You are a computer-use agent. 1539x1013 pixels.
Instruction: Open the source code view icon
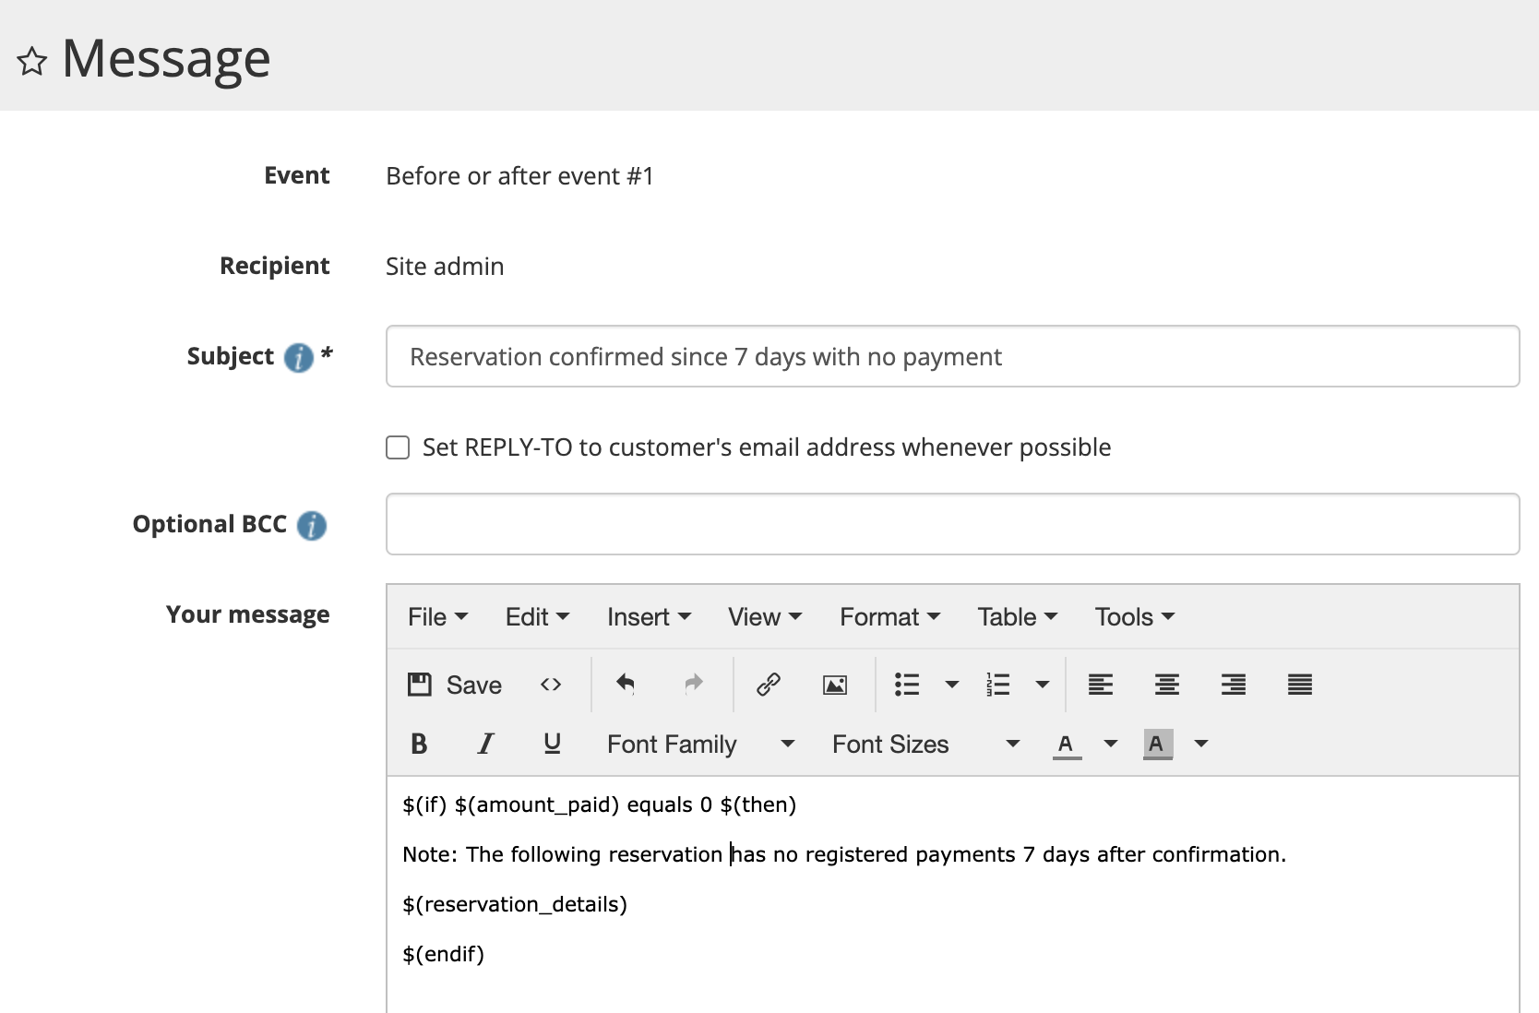click(551, 685)
